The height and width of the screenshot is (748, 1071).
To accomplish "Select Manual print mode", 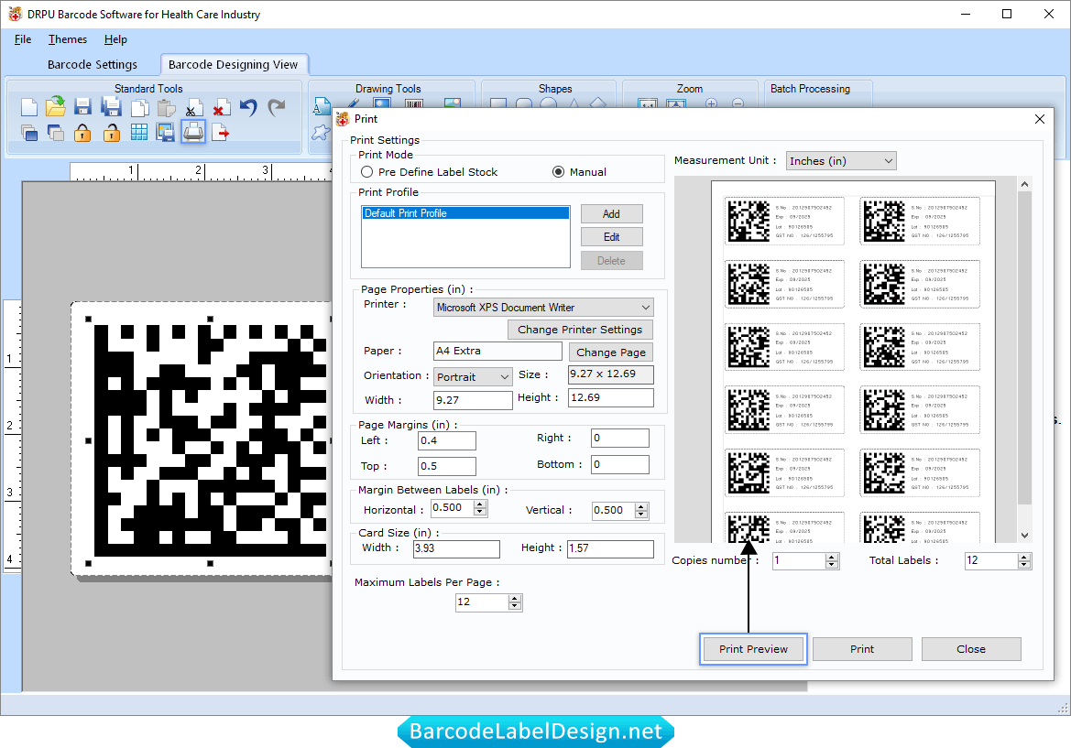I will (558, 172).
